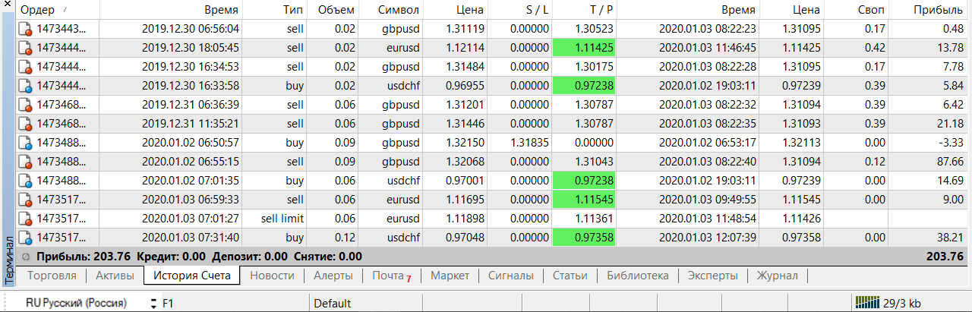Click the profit value 87.66

click(x=948, y=162)
